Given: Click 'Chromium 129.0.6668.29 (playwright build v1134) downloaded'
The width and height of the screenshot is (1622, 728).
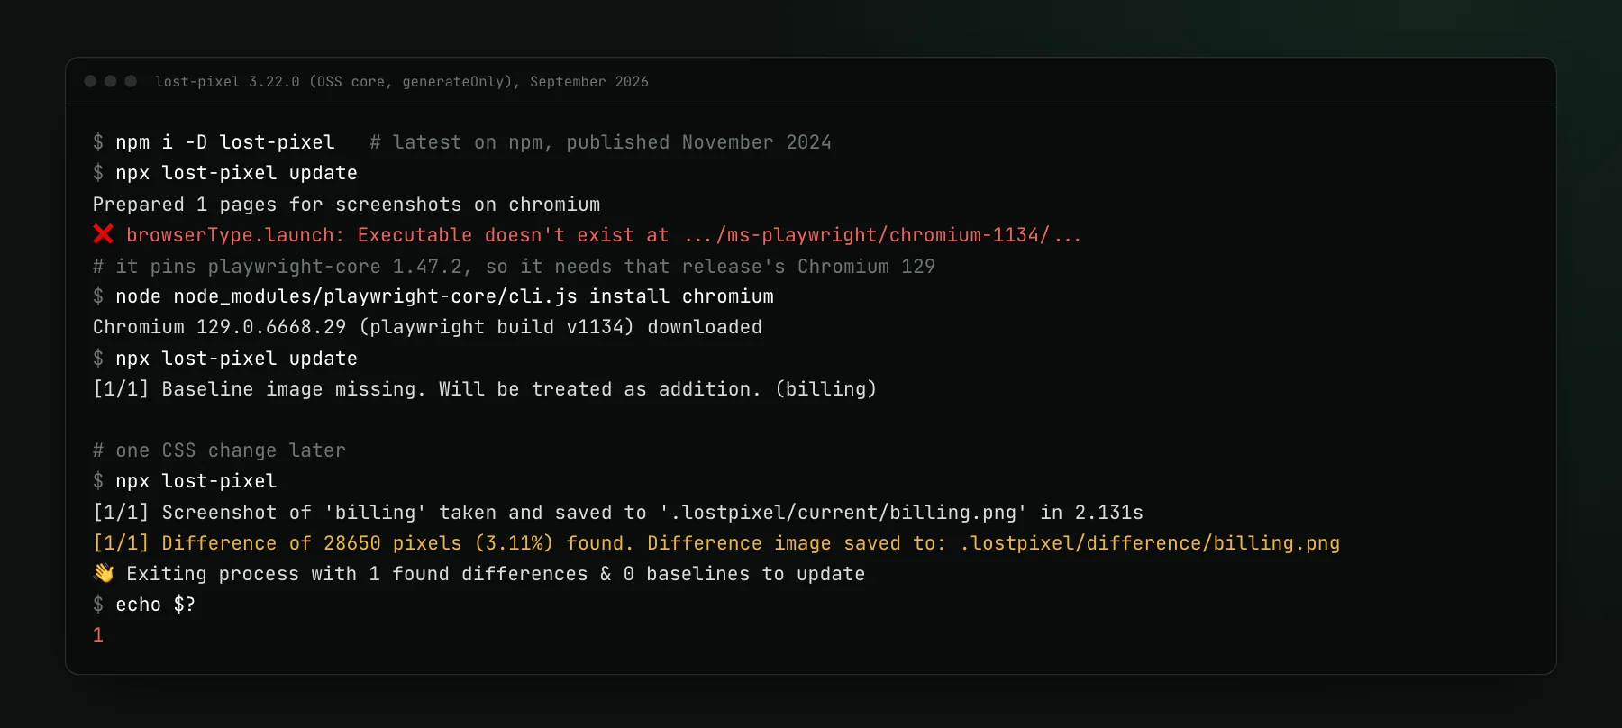Looking at the screenshot, I should click(x=427, y=327).
